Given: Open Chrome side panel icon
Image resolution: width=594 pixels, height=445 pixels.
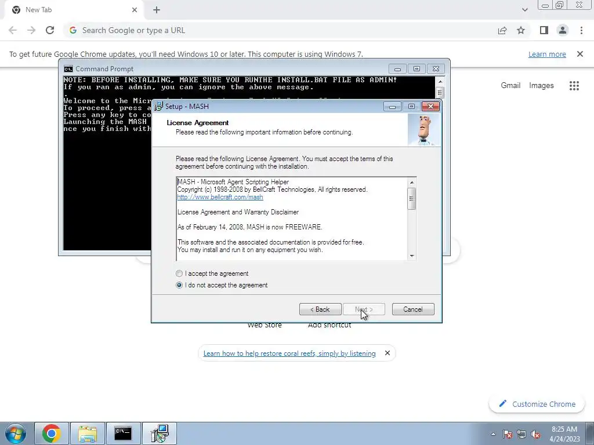Looking at the screenshot, I should point(544,30).
